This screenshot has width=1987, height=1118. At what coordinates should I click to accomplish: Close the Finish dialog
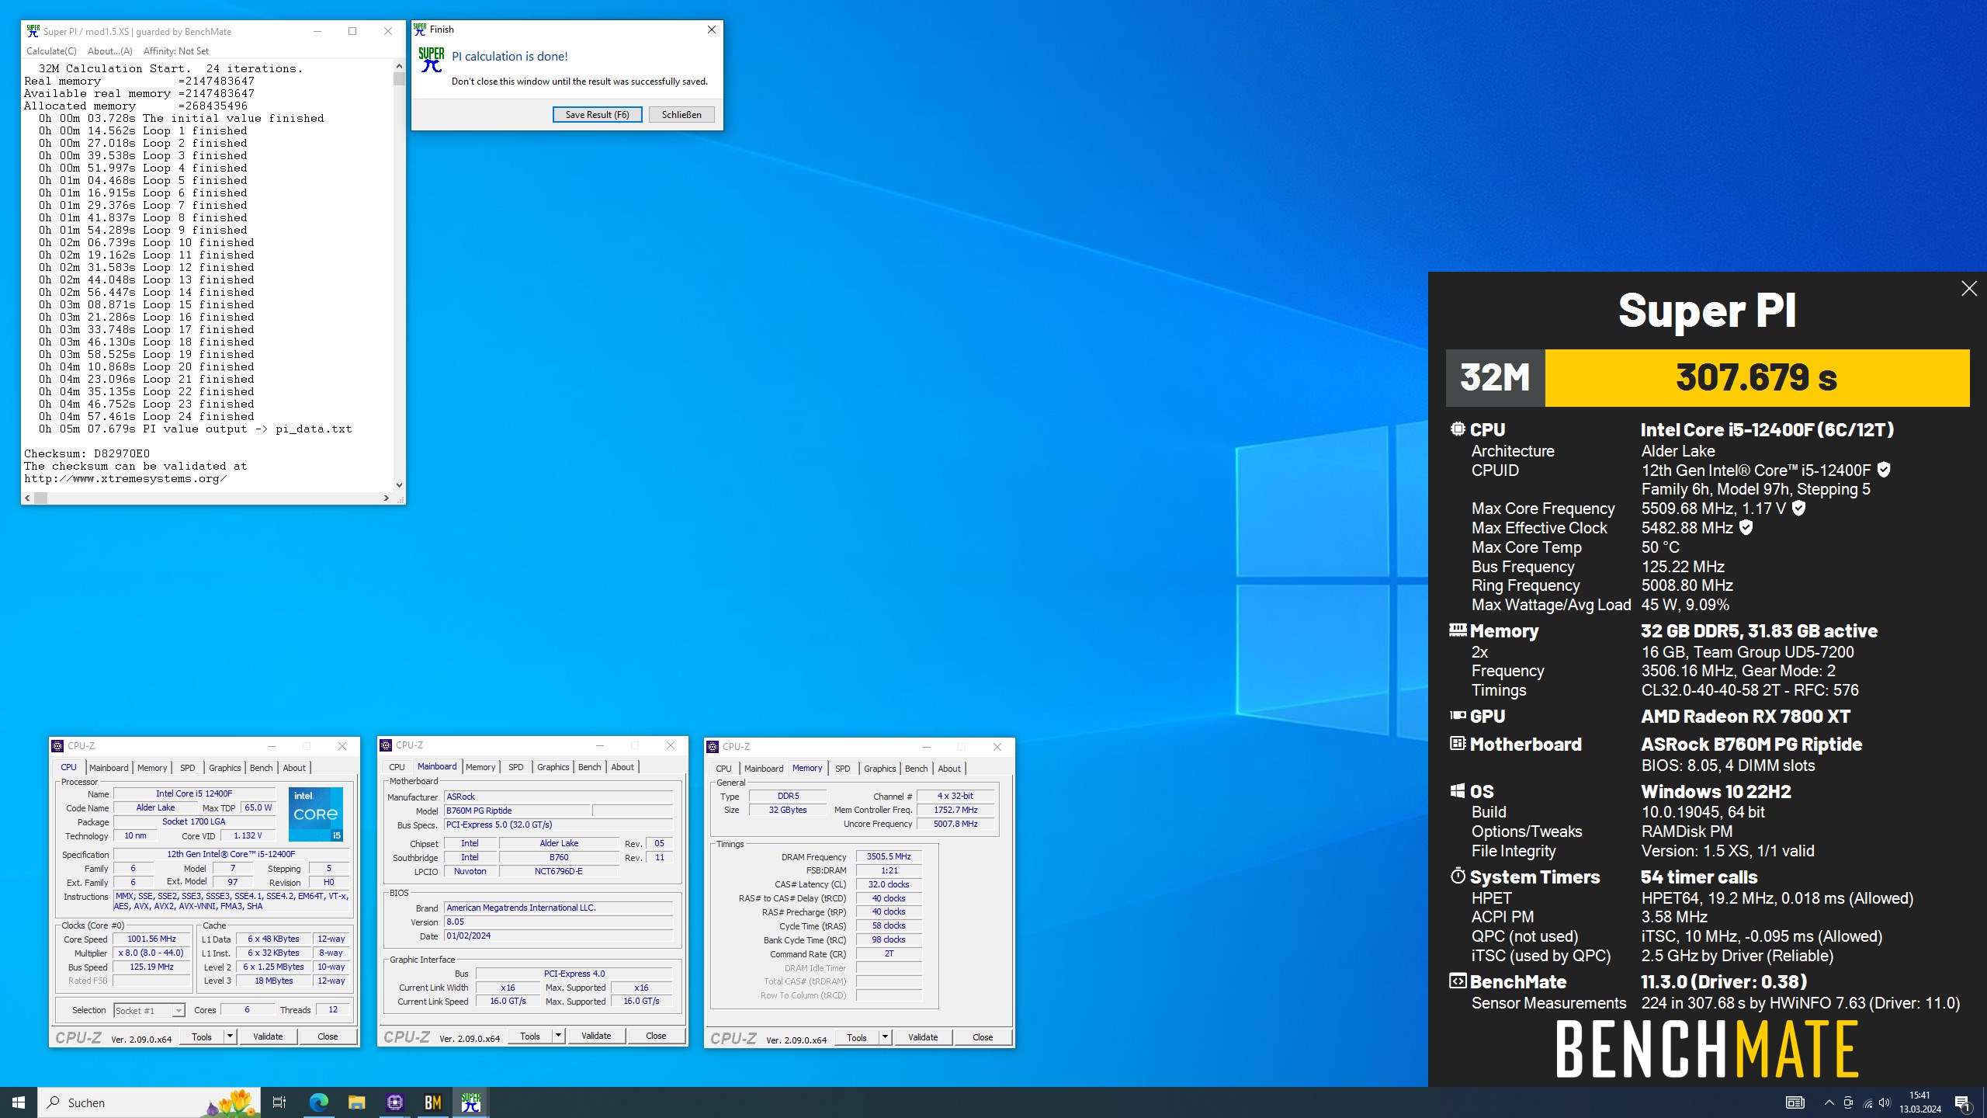click(711, 30)
